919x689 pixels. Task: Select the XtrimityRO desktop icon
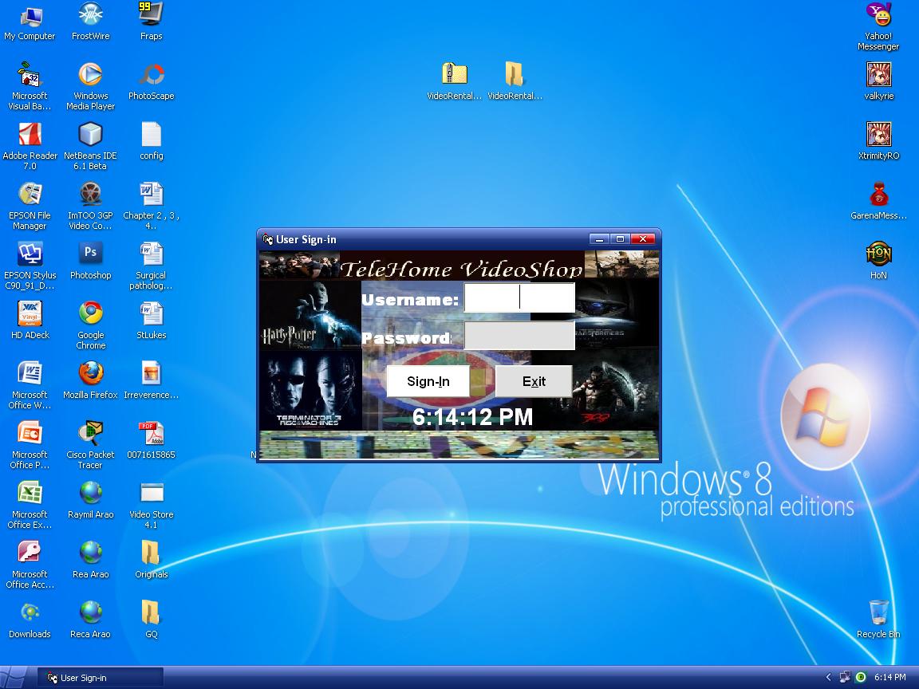[878, 141]
